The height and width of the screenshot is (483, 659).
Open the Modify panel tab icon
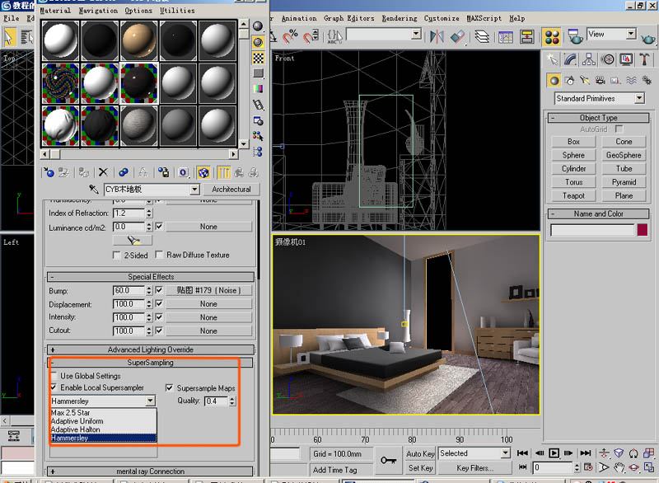coord(570,59)
